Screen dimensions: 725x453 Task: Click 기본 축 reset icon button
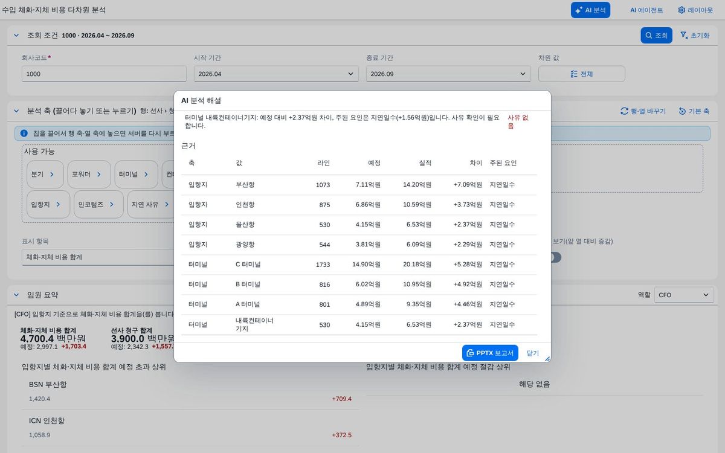click(x=694, y=111)
